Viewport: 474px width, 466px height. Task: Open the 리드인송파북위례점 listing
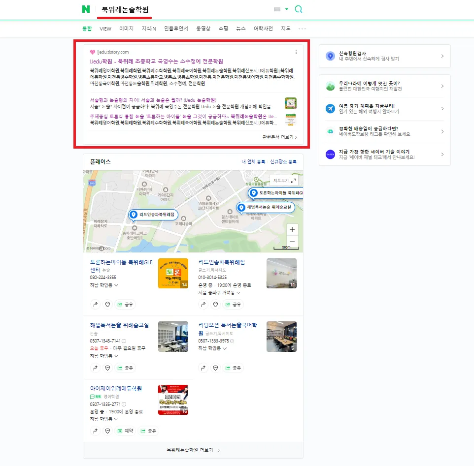tap(222, 262)
